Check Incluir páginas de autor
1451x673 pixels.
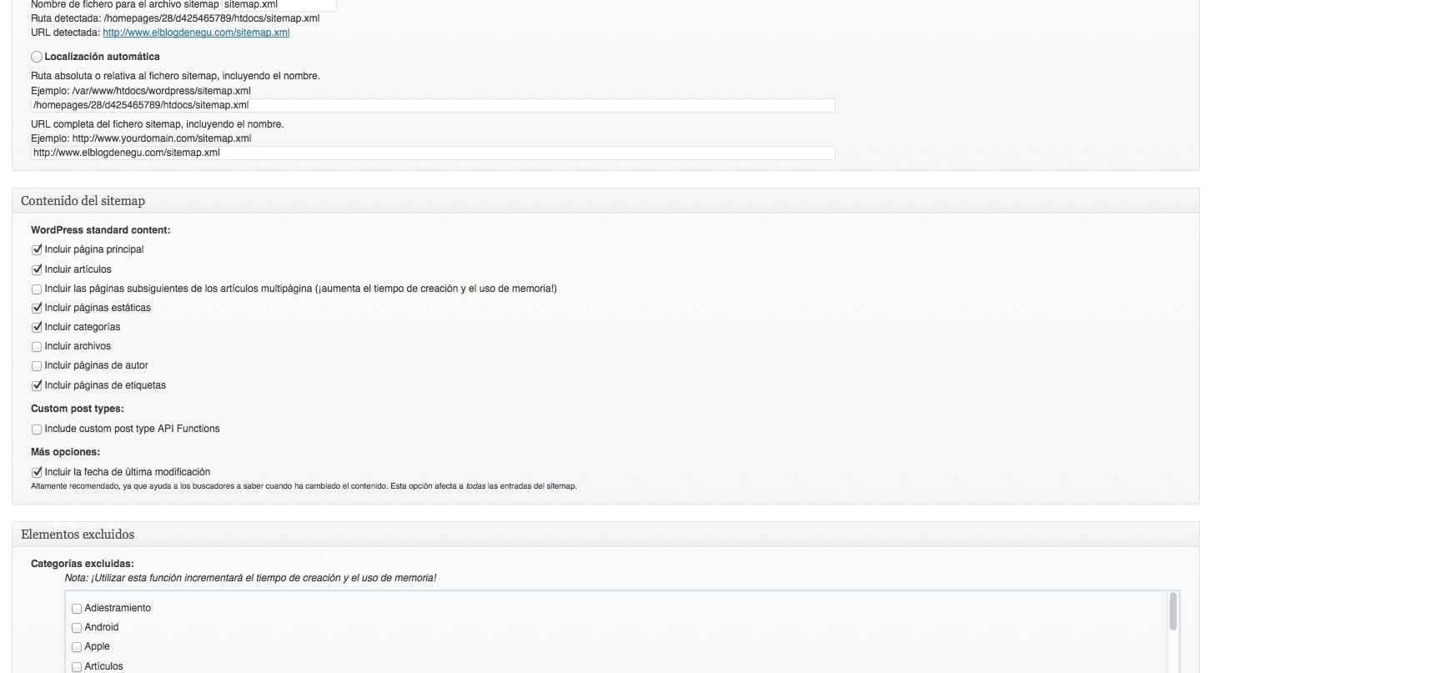point(37,366)
